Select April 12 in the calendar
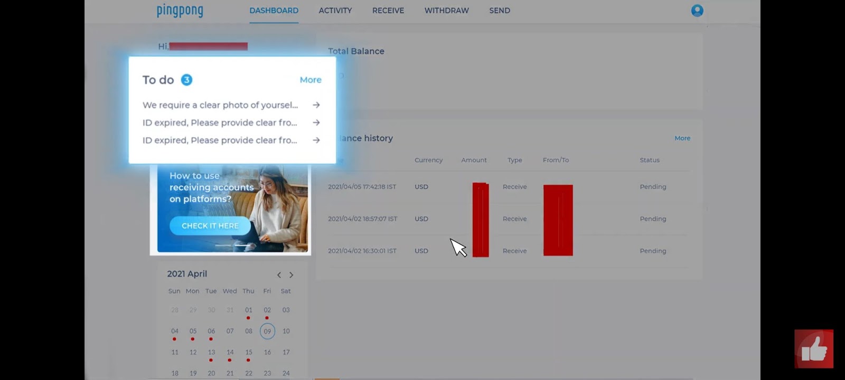This screenshot has height=380, width=845. [193, 353]
